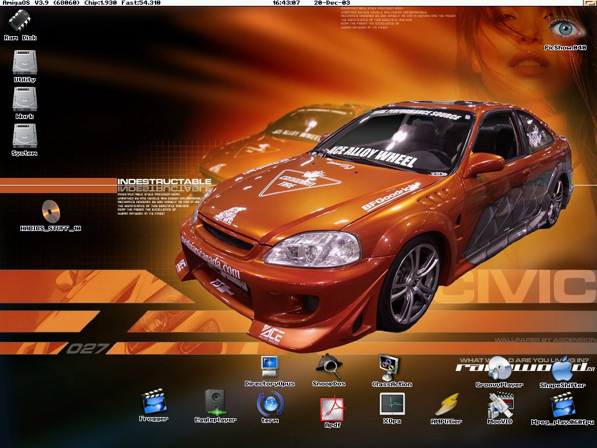
Task: Select the Utility drive icon
Action: click(24, 62)
